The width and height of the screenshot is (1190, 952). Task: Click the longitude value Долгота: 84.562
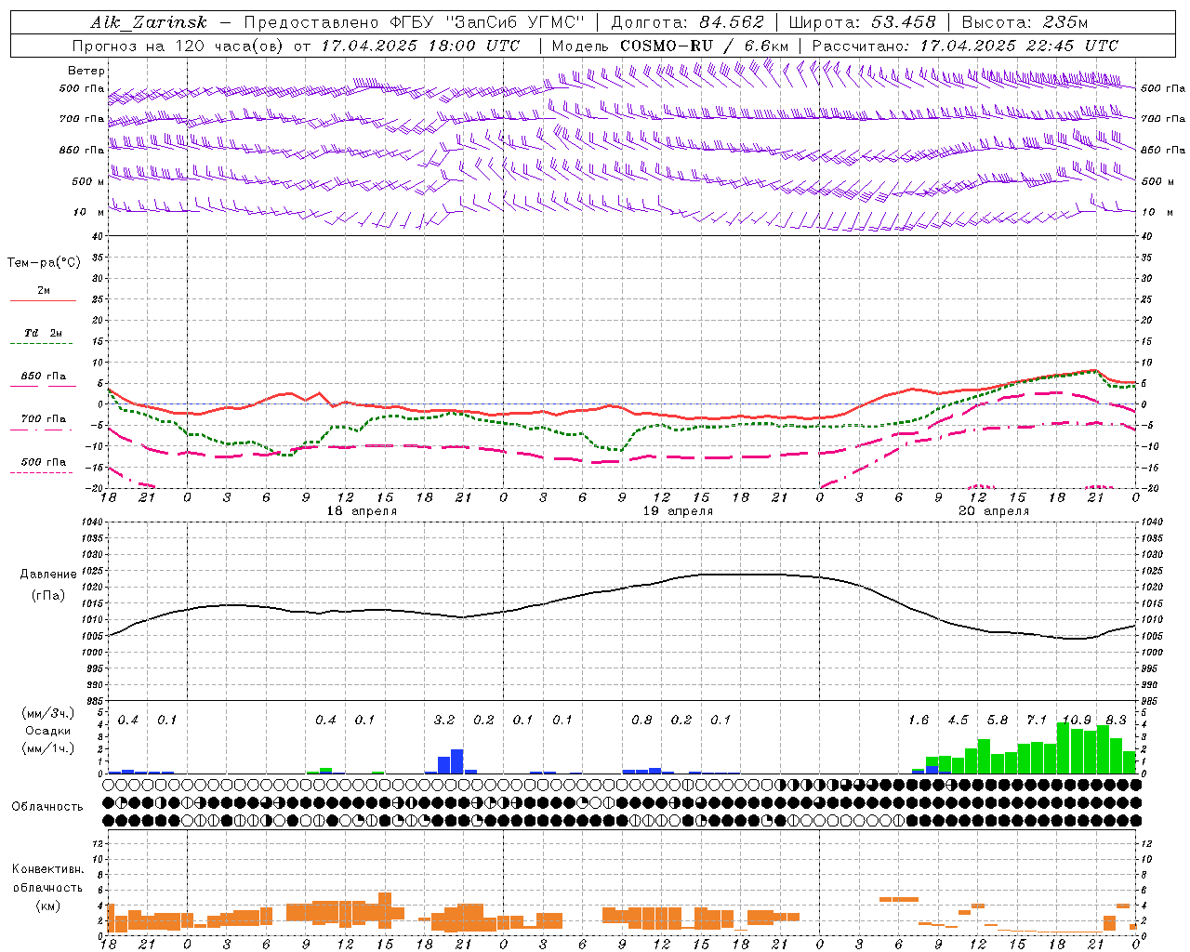[688, 22]
